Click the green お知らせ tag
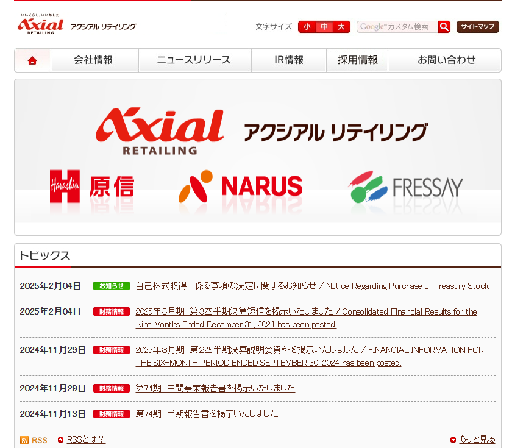This screenshot has width=512, height=448. coord(112,286)
